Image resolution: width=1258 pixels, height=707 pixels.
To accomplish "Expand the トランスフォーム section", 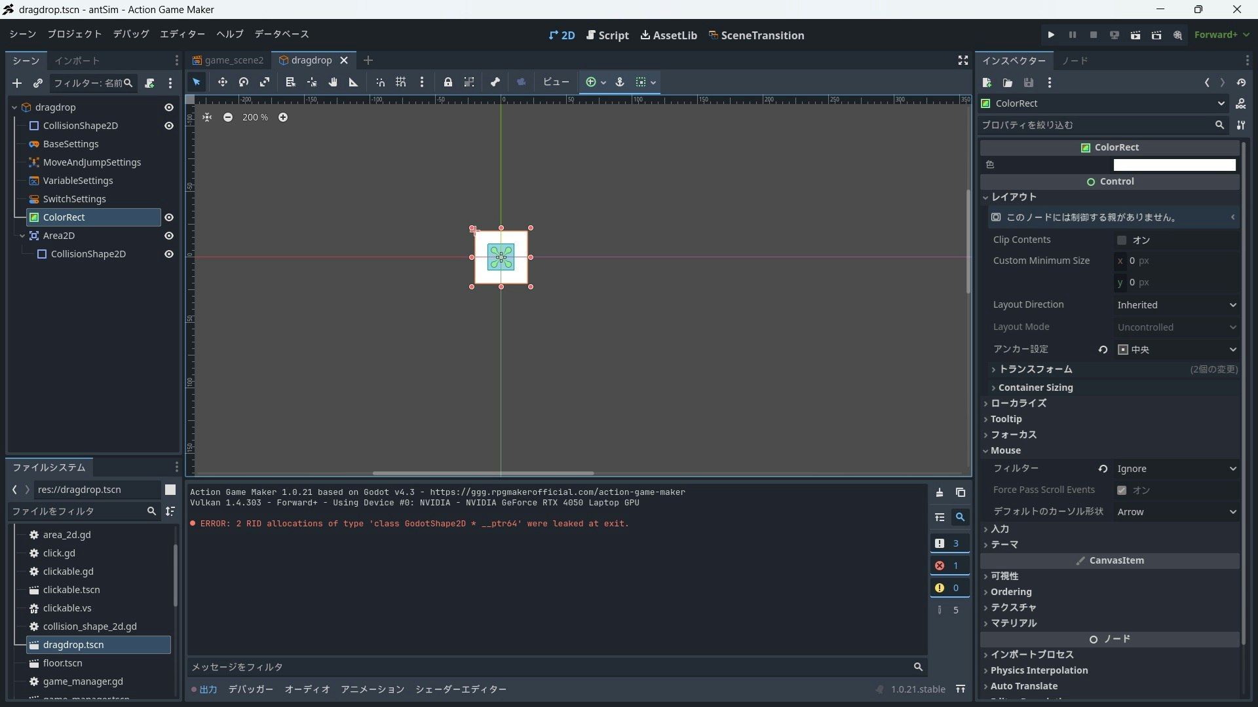I will click(1035, 369).
